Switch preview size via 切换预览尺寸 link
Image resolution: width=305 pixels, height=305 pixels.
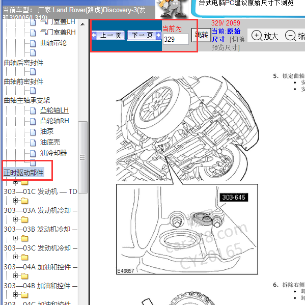click(x=228, y=44)
